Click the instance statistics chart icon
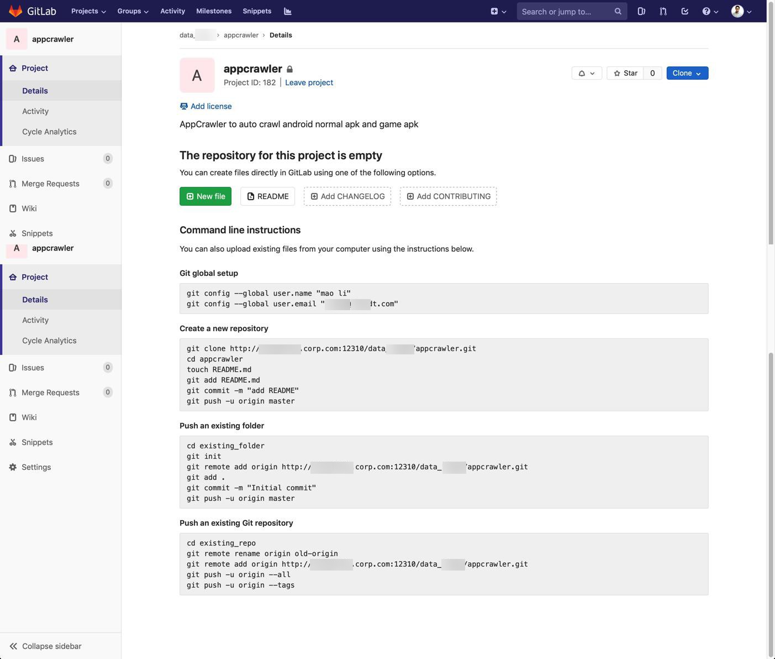775x659 pixels. 288,11
